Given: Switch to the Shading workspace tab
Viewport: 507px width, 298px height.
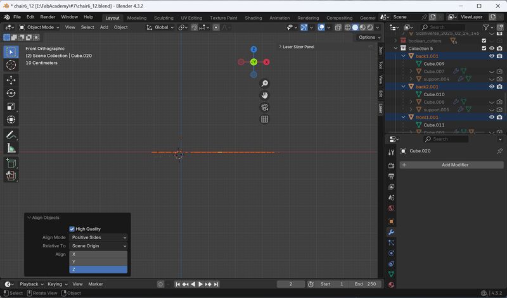Looking at the screenshot, I should click(253, 18).
